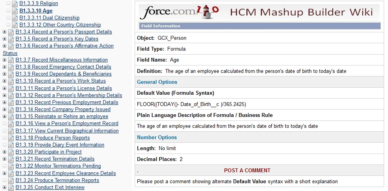The height and width of the screenshot is (191, 388).
Task: Click the document icon for Emergency Contact Details
Action: (11, 67)
